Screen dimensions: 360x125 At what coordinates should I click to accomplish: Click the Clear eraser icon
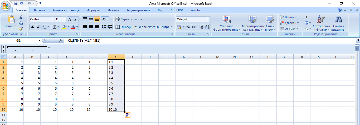point(307,29)
